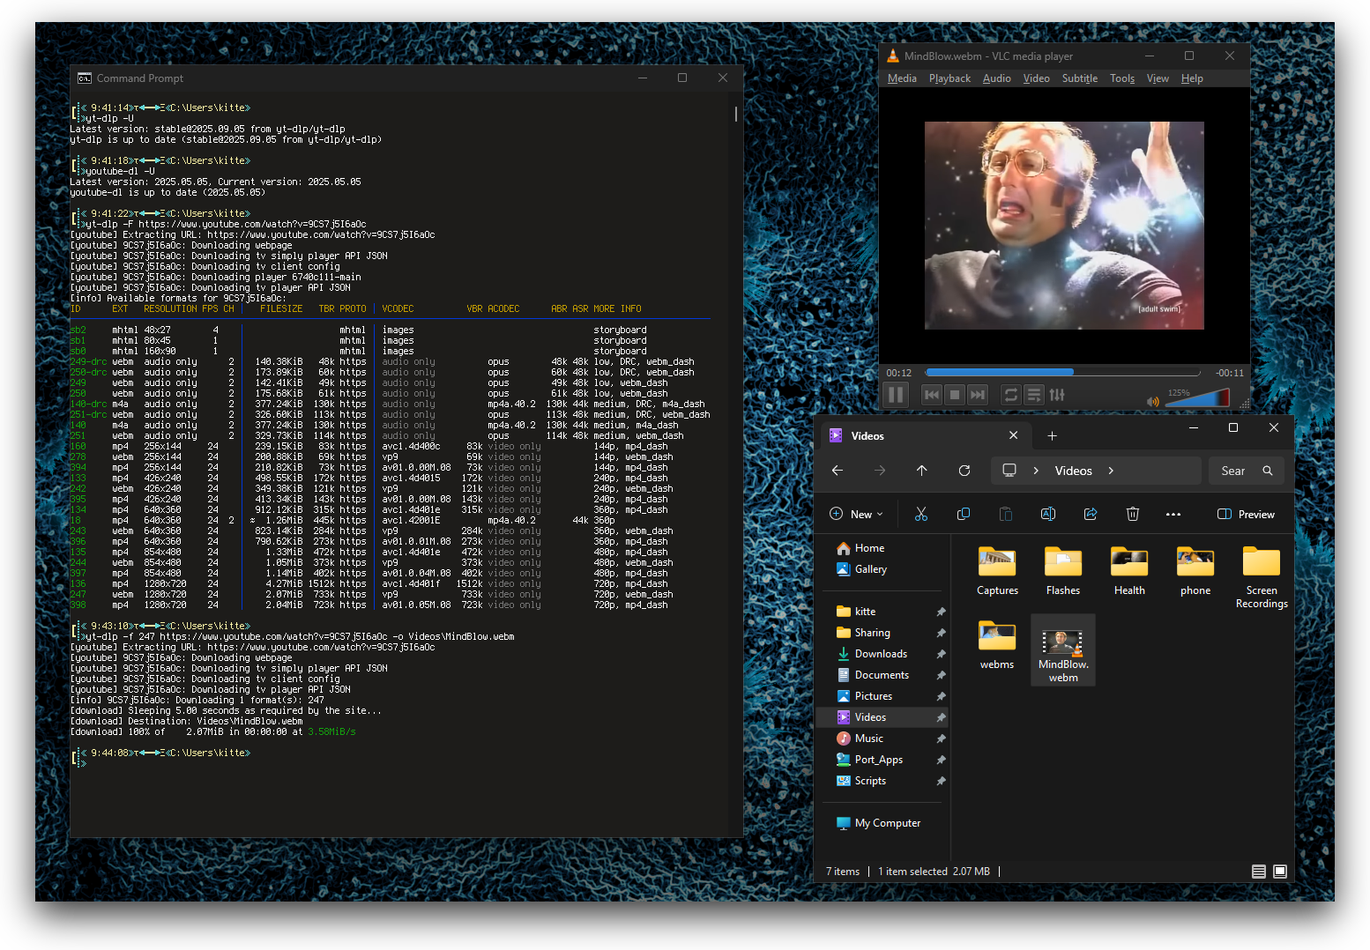Screen dimensions: 1370x950
Task: Mute audio with VLC speaker icon
Action: click(1152, 401)
